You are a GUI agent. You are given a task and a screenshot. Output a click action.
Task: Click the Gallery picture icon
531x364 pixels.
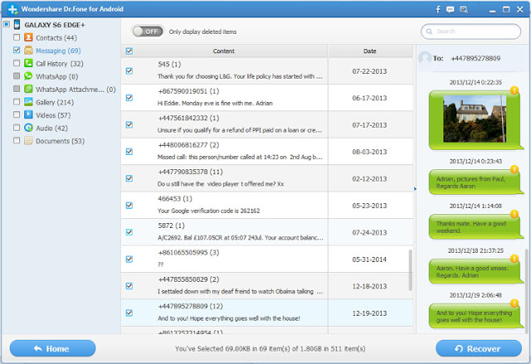point(28,102)
